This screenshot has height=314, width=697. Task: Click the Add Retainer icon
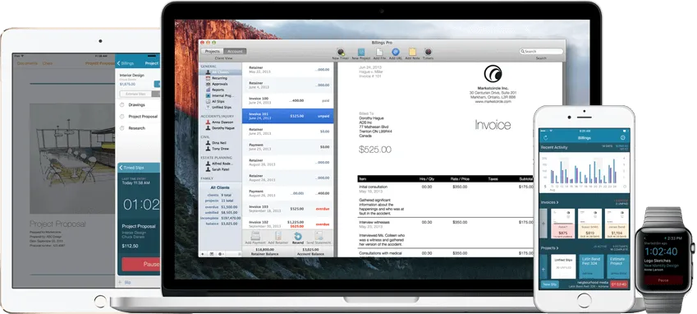tap(278, 236)
